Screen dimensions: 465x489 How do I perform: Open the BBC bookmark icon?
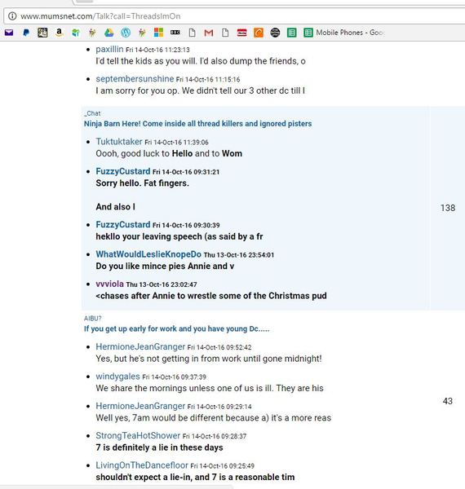[175, 33]
